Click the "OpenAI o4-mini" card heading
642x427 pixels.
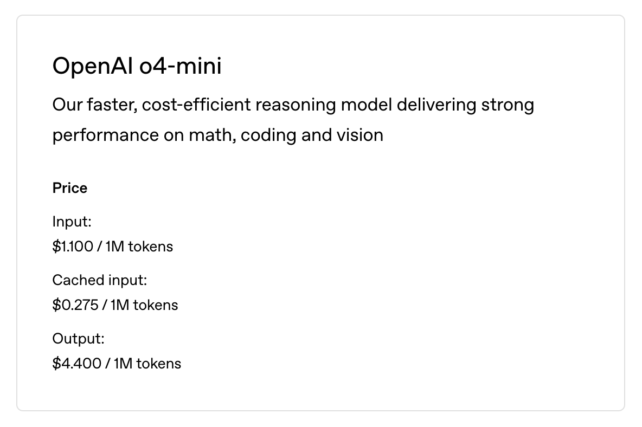click(x=137, y=67)
